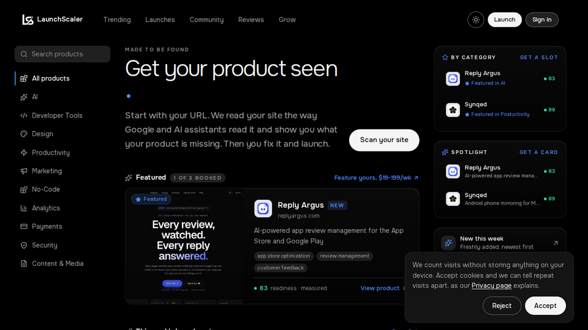Click the Analytics bar chart icon

point(24,208)
